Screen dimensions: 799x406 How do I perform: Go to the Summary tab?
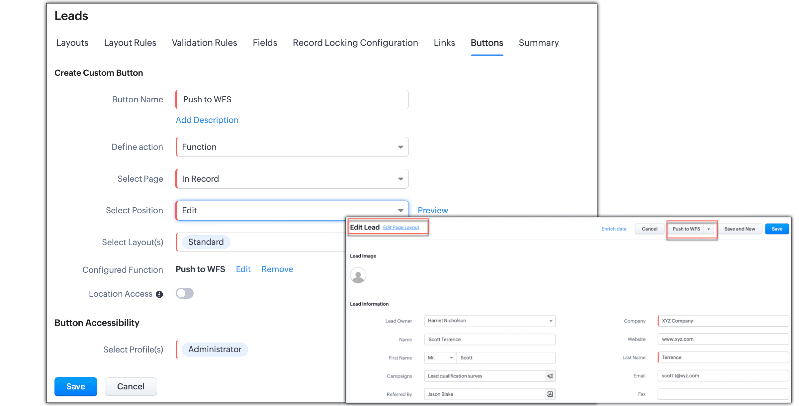coord(538,43)
